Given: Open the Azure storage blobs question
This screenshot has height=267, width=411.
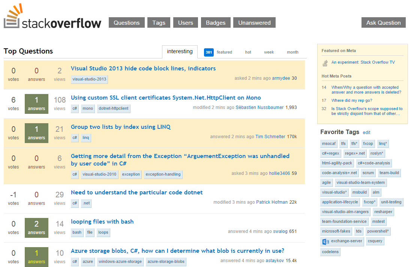Looking at the screenshot, I should click(x=177, y=251).
